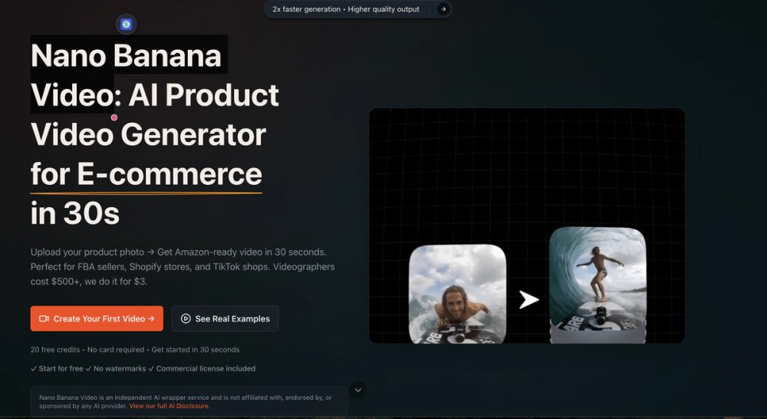
Task: Select the after-surfing barrel wave thumbnail
Action: 597,285
